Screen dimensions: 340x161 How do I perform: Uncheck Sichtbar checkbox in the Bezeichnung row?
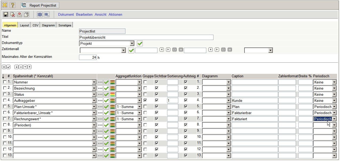point(157,88)
